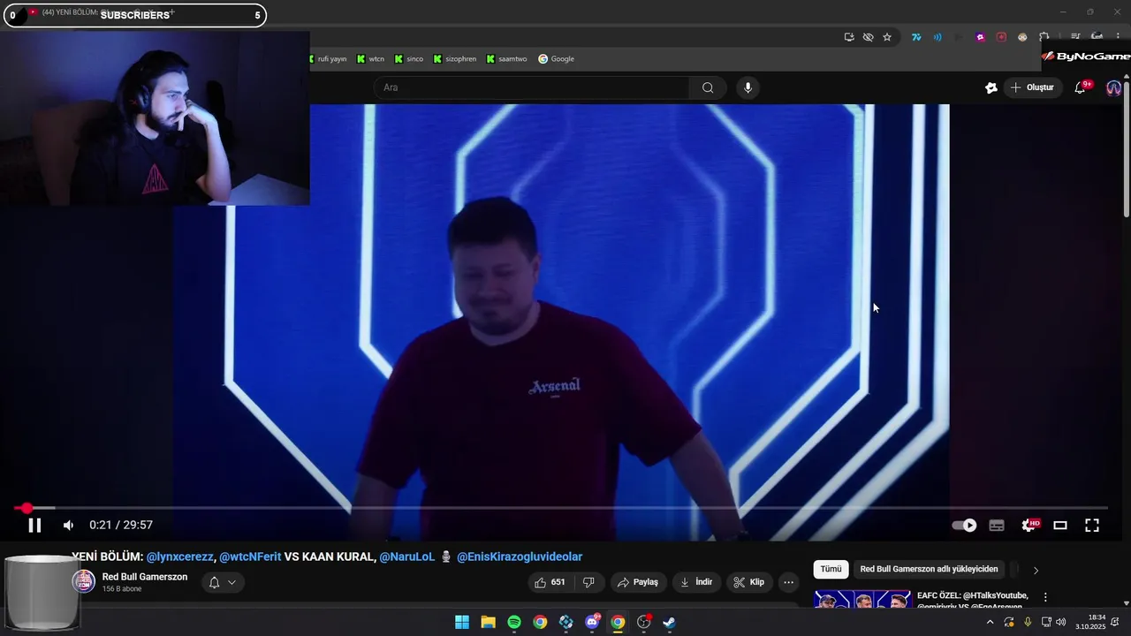Bookmark this page with the star icon

click(x=887, y=37)
